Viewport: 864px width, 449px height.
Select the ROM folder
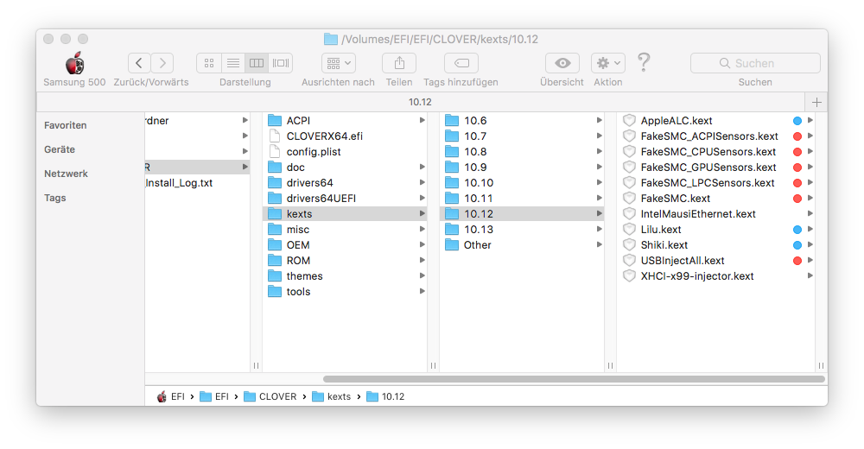click(346, 260)
